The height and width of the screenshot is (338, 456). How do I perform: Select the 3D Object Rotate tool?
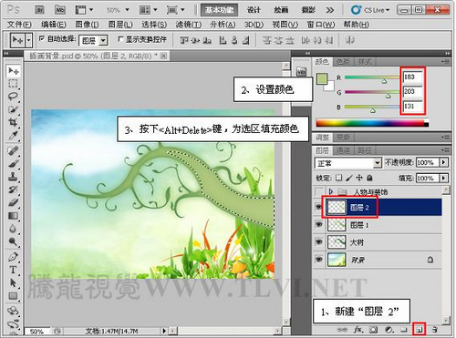click(14, 311)
